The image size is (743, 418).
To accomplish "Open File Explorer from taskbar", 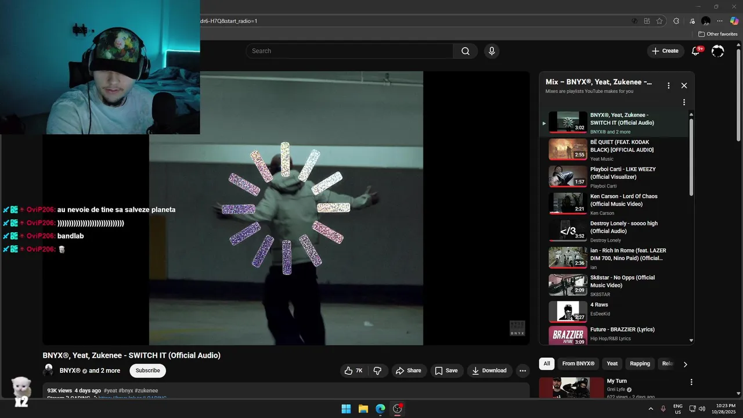I will 363,409.
